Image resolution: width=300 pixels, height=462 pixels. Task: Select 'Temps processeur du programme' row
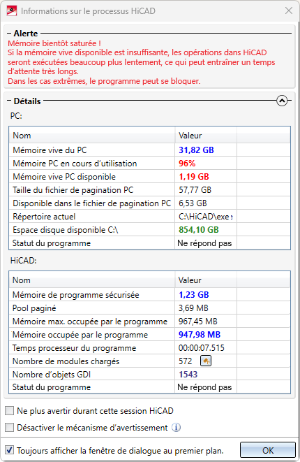pyautogui.click(x=150, y=347)
